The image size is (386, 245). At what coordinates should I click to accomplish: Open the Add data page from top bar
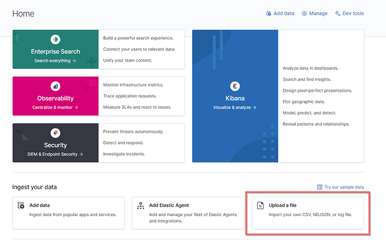click(283, 13)
